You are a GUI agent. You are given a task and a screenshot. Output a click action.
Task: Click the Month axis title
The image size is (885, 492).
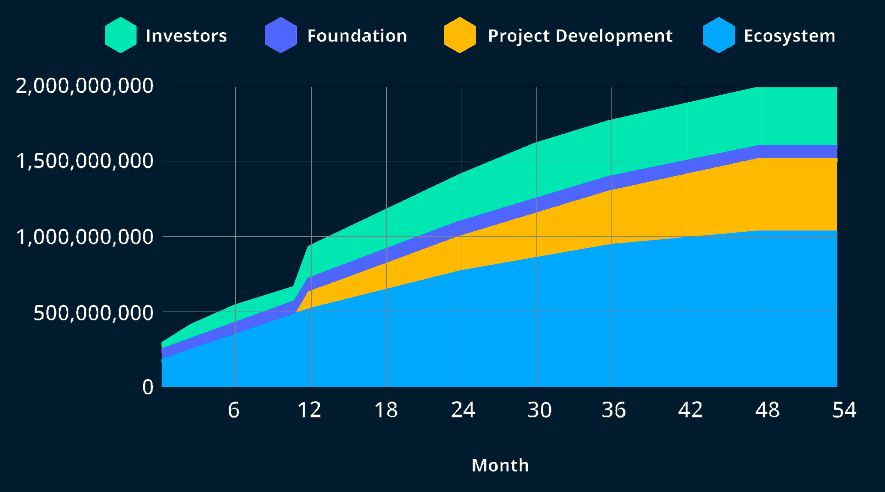[500, 465]
